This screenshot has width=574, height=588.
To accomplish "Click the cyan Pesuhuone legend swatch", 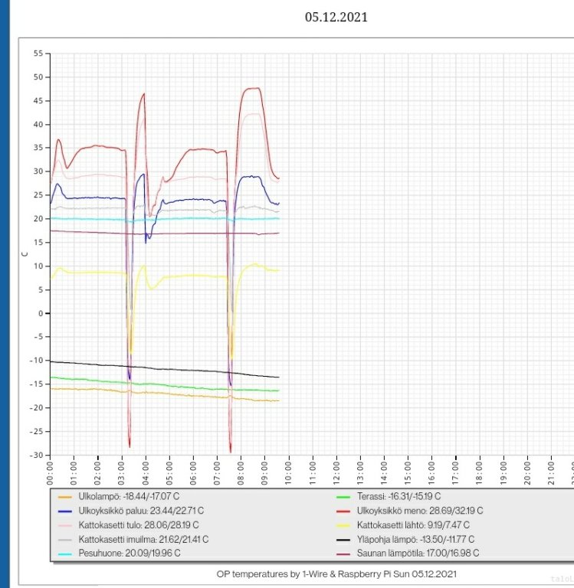I will (66, 554).
